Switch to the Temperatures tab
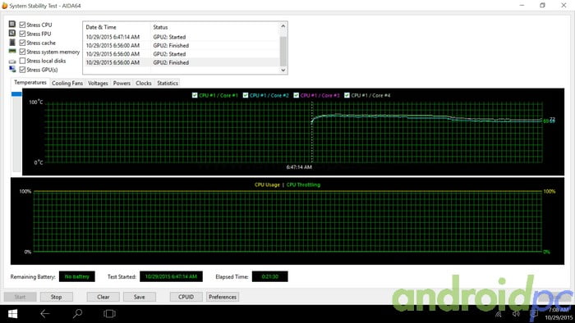 point(30,82)
